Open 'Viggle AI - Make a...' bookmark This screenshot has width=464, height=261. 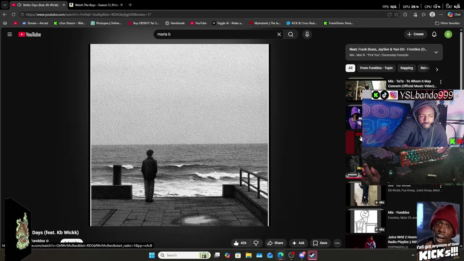click(x=228, y=23)
